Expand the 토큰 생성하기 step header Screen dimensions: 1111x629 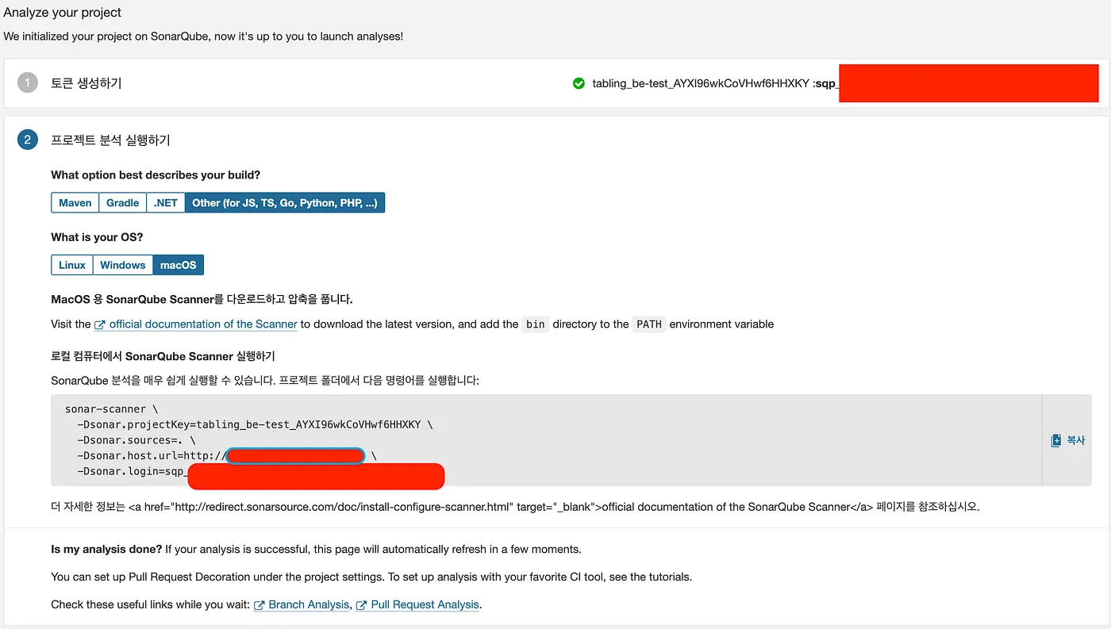(x=86, y=83)
